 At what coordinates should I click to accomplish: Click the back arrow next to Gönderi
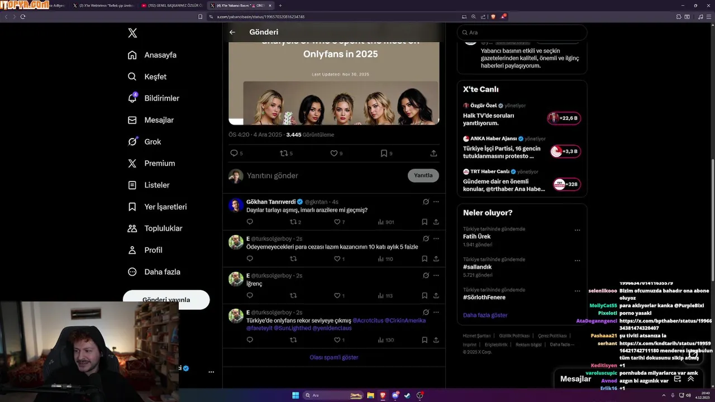point(232,32)
